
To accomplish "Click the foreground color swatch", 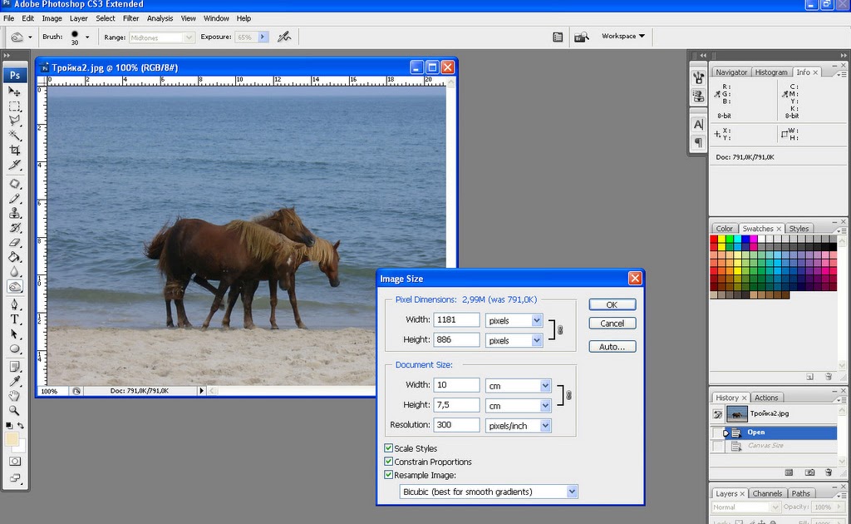I will point(11,439).
